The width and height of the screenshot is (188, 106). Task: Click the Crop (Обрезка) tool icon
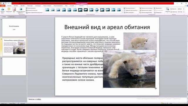167,9
